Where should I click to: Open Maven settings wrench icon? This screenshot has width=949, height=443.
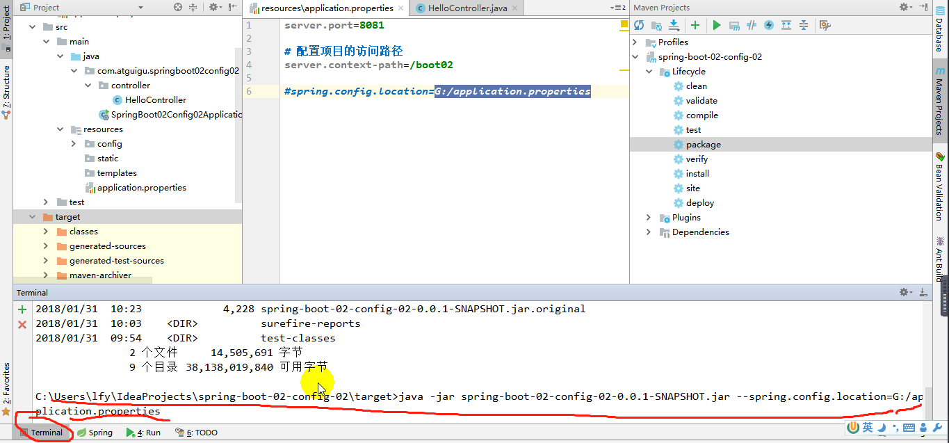tap(825, 25)
